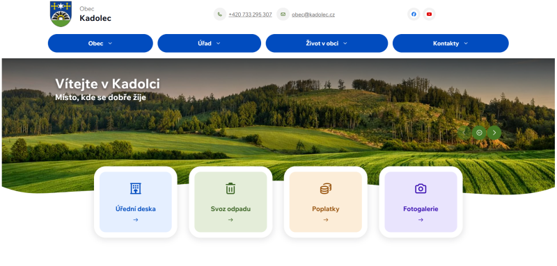
Task: Click the trash bin icon on Svoz odpadu
Action: point(230,188)
